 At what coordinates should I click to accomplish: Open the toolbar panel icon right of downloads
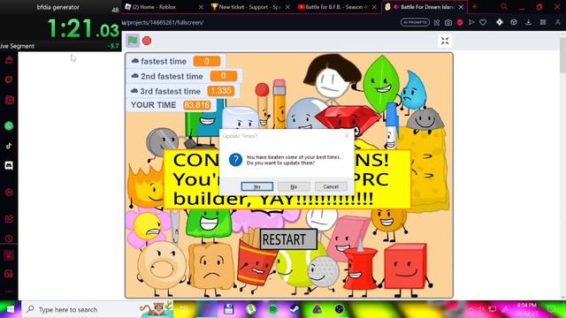tap(543, 22)
